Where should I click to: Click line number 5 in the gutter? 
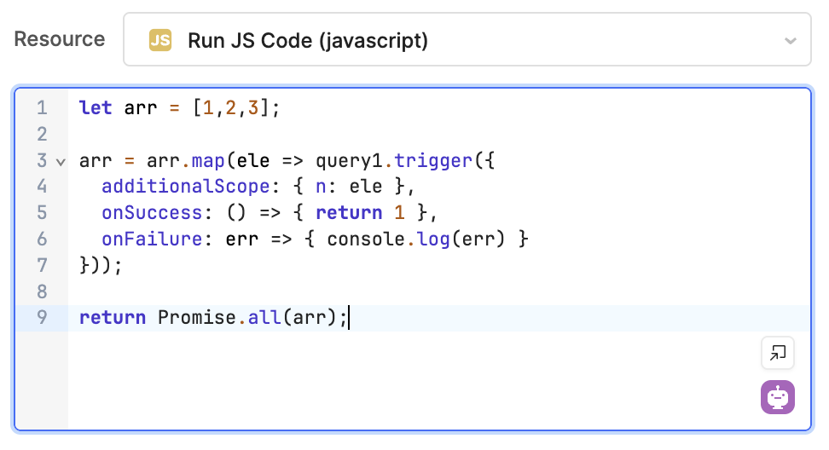(x=42, y=213)
